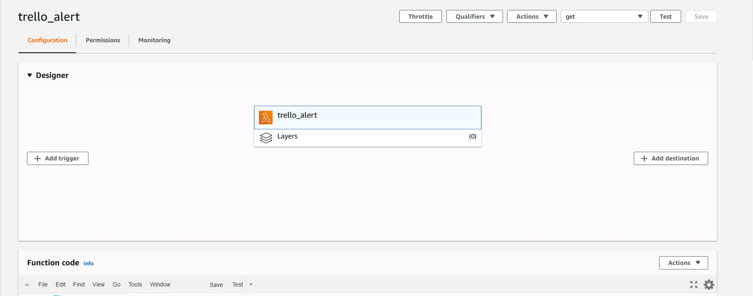Switch to the Monitoring tab
753x296 pixels.
pyautogui.click(x=154, y=40)
